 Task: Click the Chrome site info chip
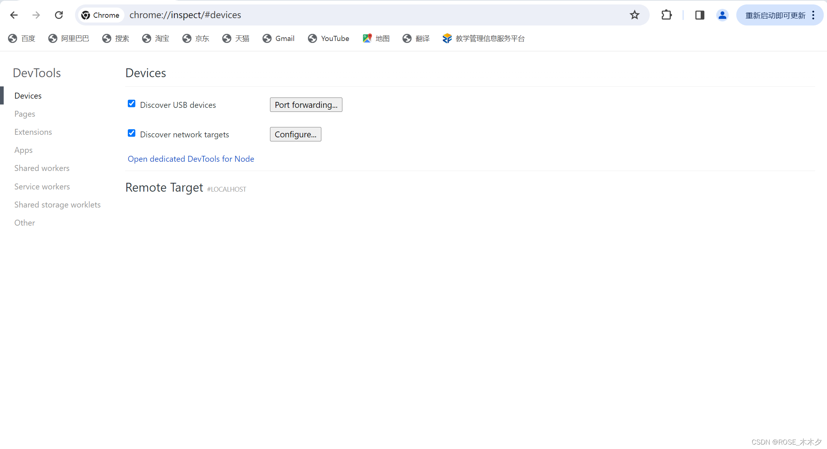click(x=100, y=15)
